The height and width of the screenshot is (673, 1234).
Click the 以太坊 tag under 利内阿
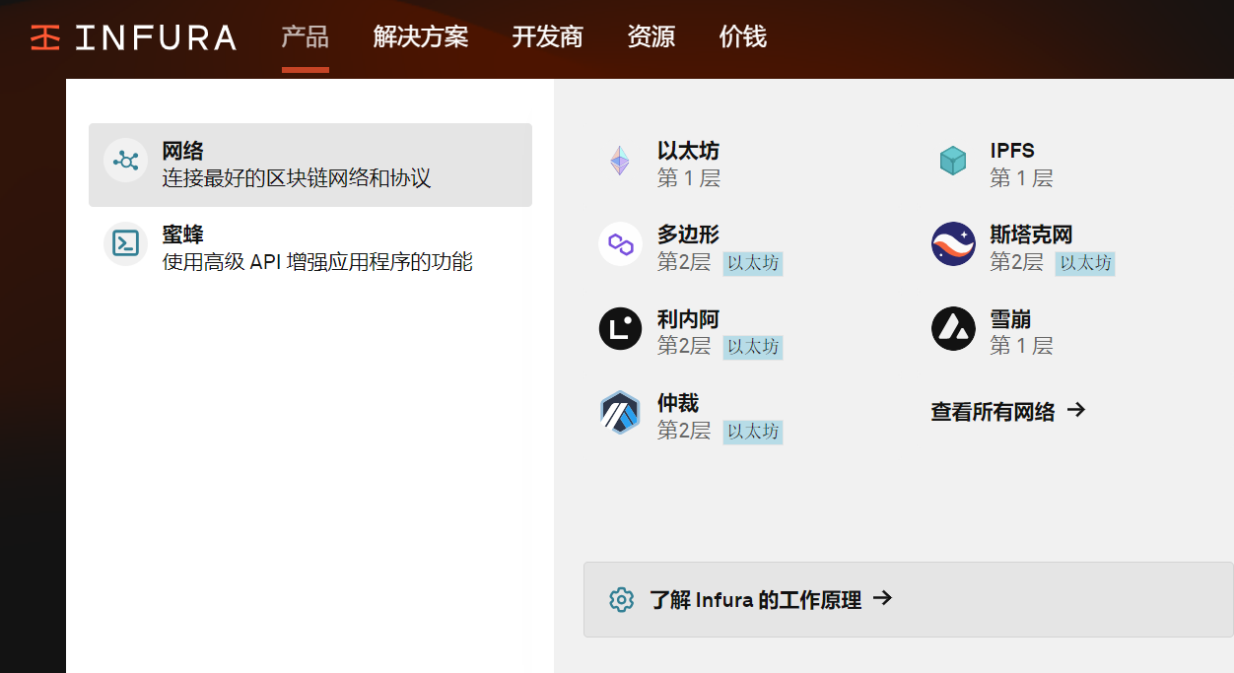753,347
